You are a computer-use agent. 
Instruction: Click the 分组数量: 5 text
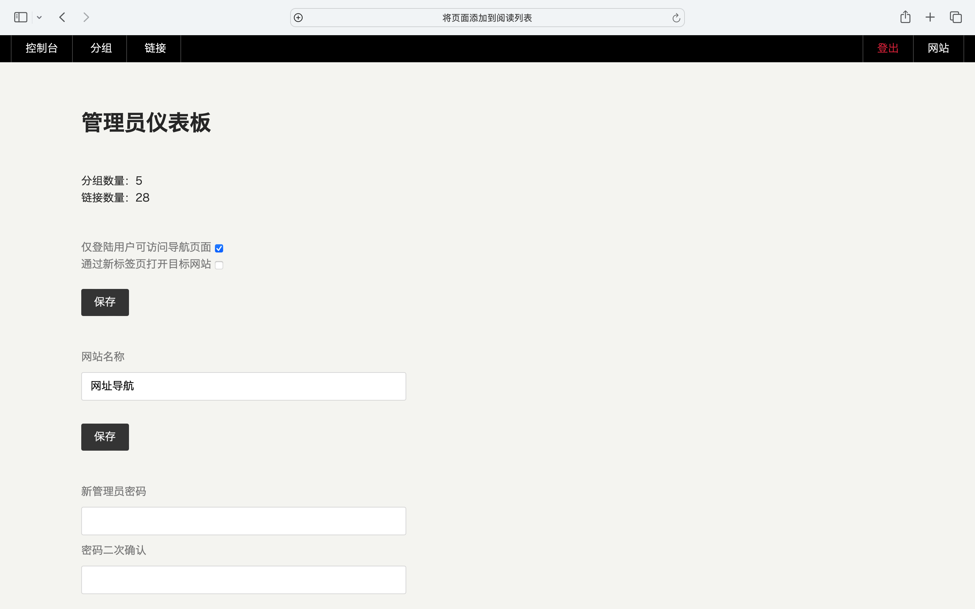click(112, 180)
